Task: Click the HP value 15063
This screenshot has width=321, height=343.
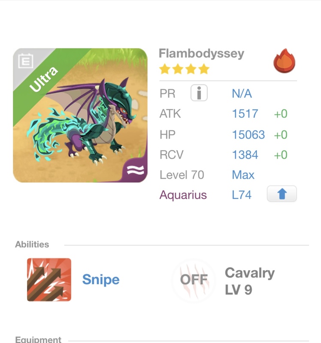Action: point(248,135)
